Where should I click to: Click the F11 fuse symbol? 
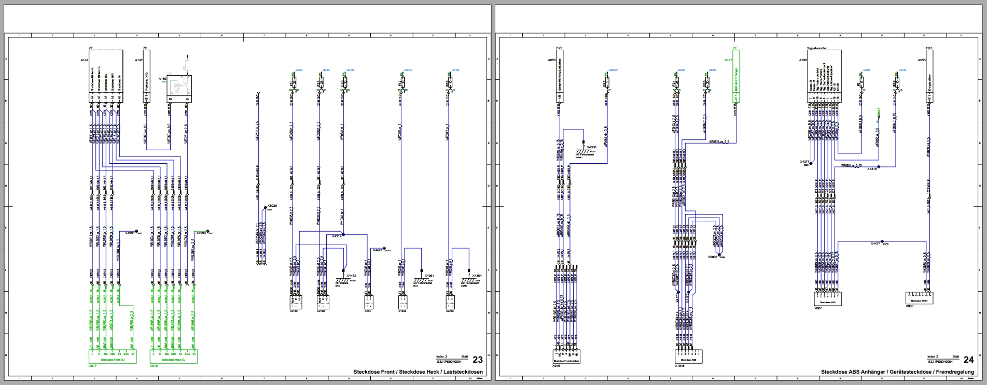(293, 83)
